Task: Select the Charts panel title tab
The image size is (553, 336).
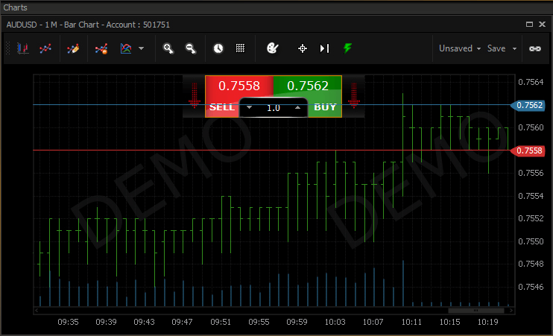Action: click(16, 7)
